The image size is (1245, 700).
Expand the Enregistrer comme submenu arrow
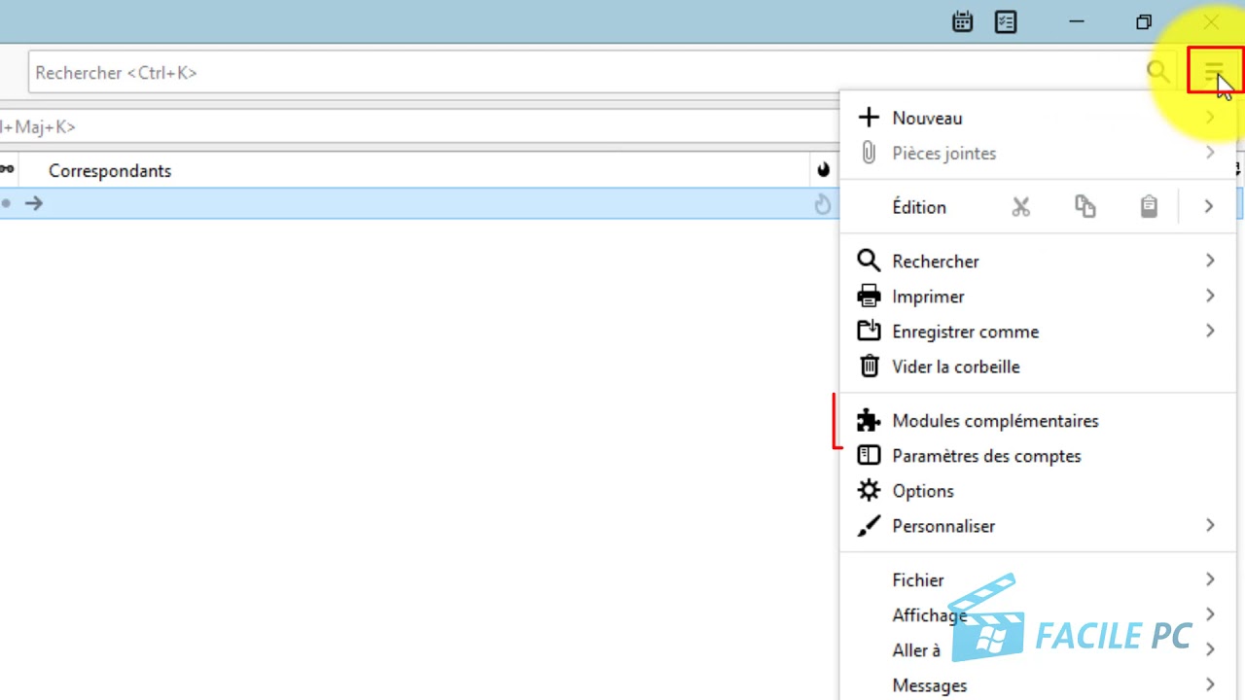[x=1210, y=331]
